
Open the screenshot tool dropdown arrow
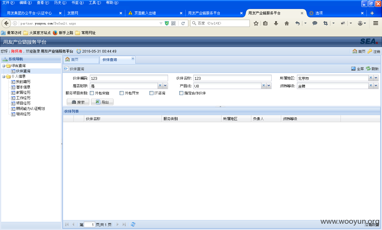[x=333, y=23]
